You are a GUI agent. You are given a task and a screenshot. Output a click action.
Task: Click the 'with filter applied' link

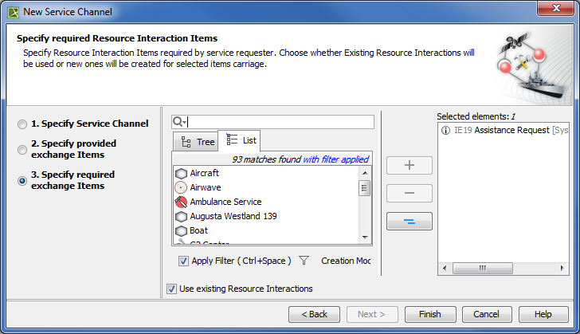[336, 159]
